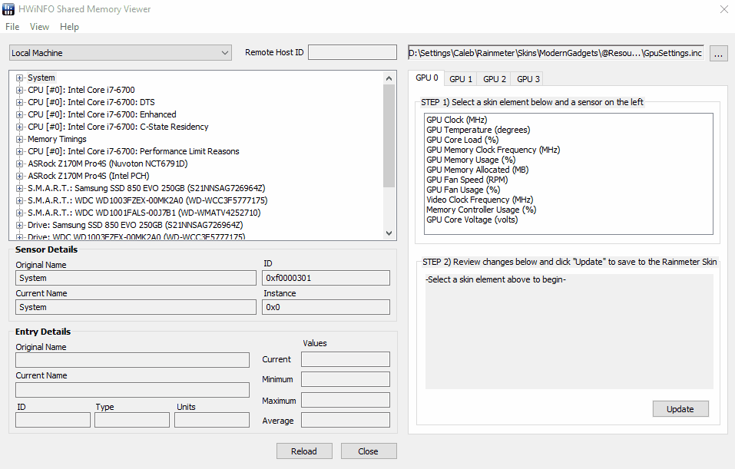Click the Entry Details ID field

coord(53,420)
